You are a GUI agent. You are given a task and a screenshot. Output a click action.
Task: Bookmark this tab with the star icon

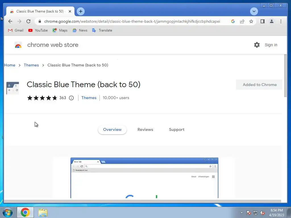pos(251,21)
